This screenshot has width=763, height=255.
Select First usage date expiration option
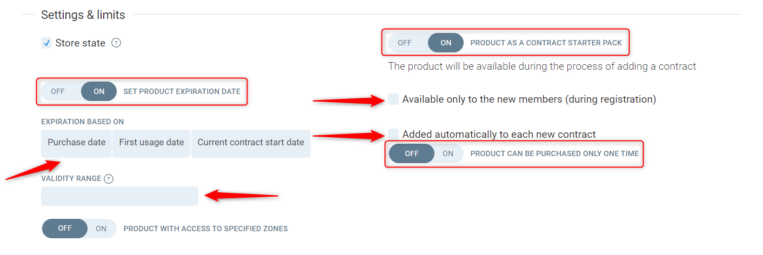click(151, 143)
